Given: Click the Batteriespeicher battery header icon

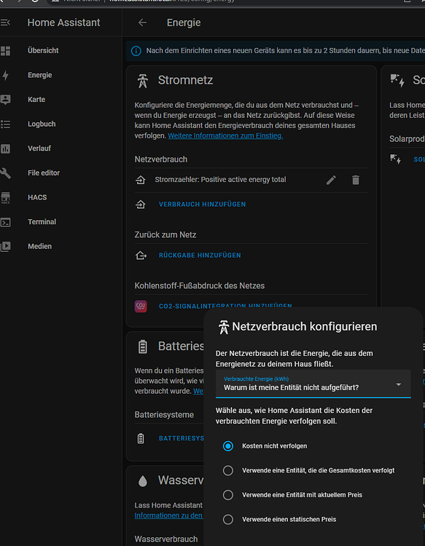Looking at the screenshot, I should 142,347.
